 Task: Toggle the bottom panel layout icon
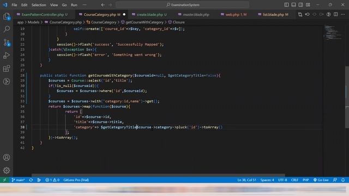click(x=293, y=5)
